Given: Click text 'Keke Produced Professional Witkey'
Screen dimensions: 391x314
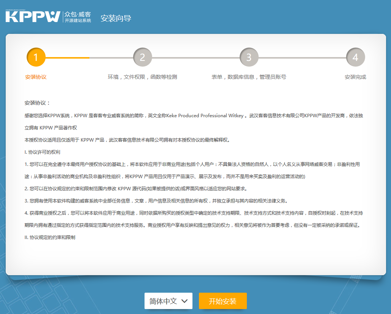Looking at the screenshot, I should pyautogui.click(x=205, y=116).
